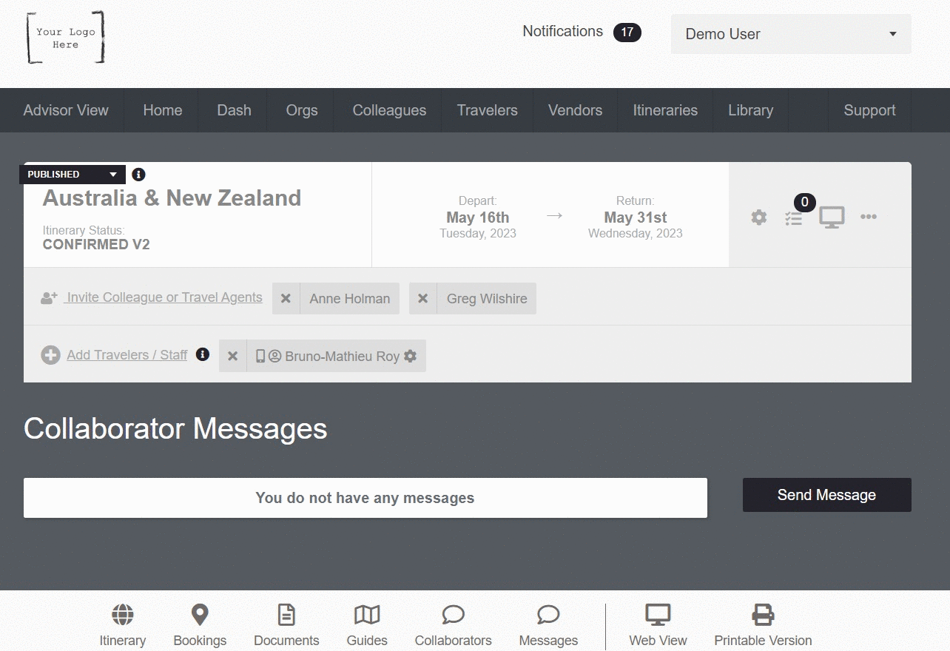Image resolution: width=950 pixels, height=651 pixels.
Task: Open the Vendors navigation item
Action: tap(575, 110)
